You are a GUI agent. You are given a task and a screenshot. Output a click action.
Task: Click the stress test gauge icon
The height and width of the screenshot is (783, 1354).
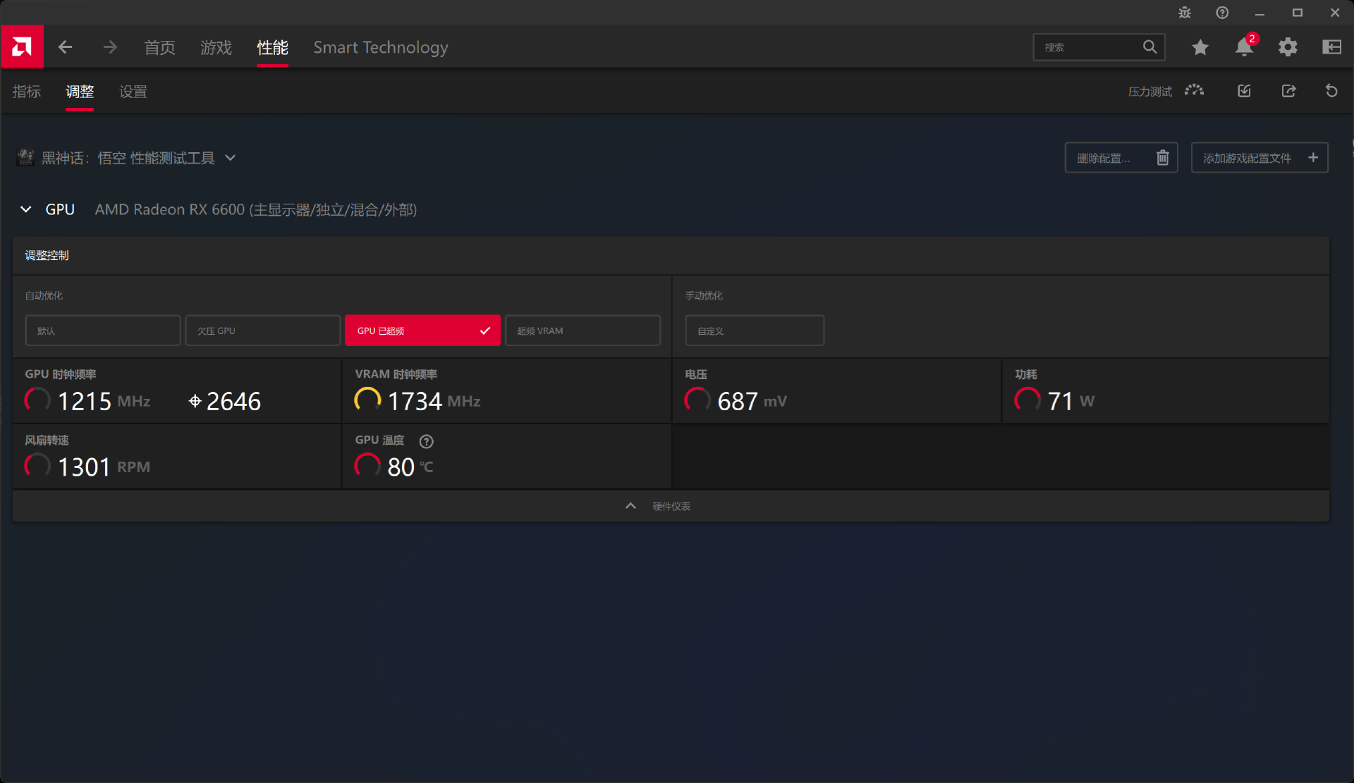point(1194,91)
